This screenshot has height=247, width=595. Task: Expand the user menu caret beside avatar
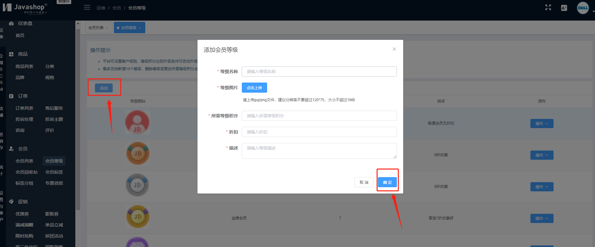[593, 11]
